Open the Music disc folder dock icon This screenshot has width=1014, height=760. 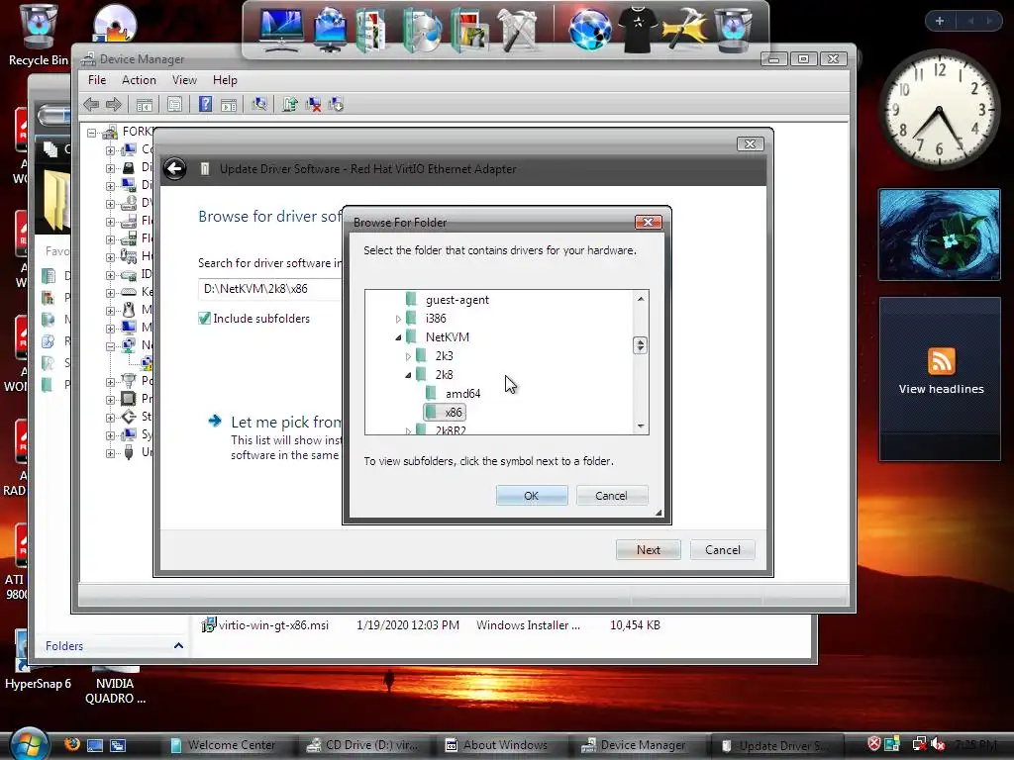click(x=422, y=29)
